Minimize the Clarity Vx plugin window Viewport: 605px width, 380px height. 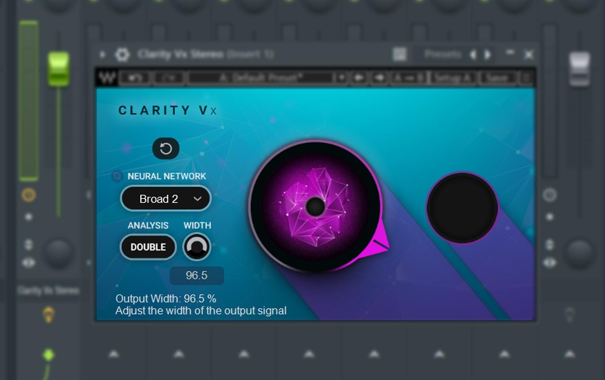[510, 53]
